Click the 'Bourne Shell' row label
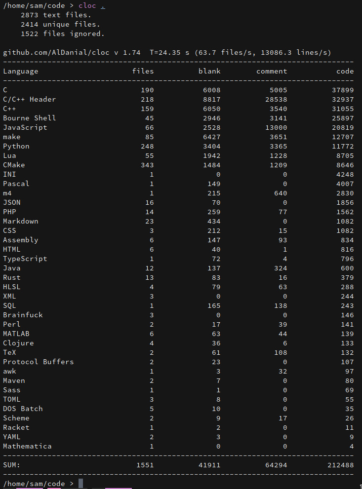Screen dimensions: 362x489 click(30, 118)
